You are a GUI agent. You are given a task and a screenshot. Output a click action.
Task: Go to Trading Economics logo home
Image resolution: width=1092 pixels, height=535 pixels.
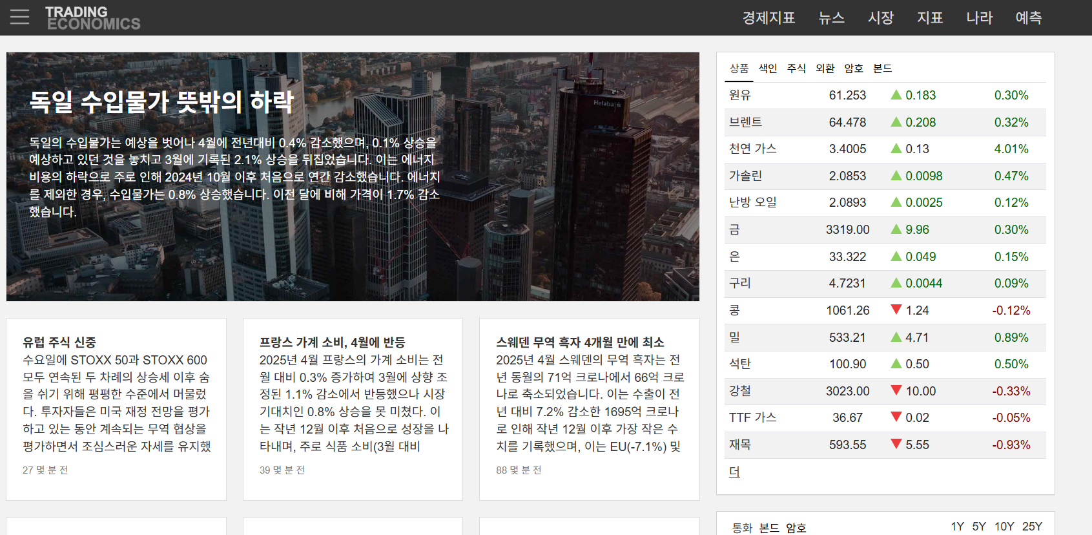(x=93, y=18)
